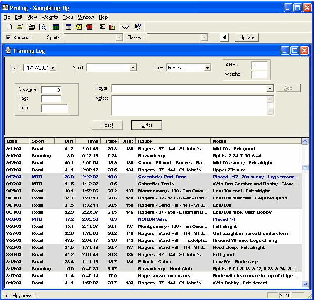Click the ProLog application title icon
The height and width of the screenshot is (300, 314).
tap(5, 7)
